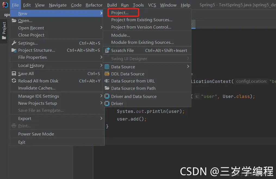Click Save All menu entry
Viewport: 276px width, 179px height.
click(57, 74)
